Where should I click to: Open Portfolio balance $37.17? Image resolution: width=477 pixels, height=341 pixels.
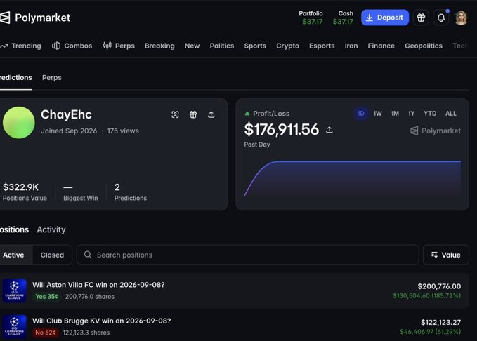(x=311, y=18)
